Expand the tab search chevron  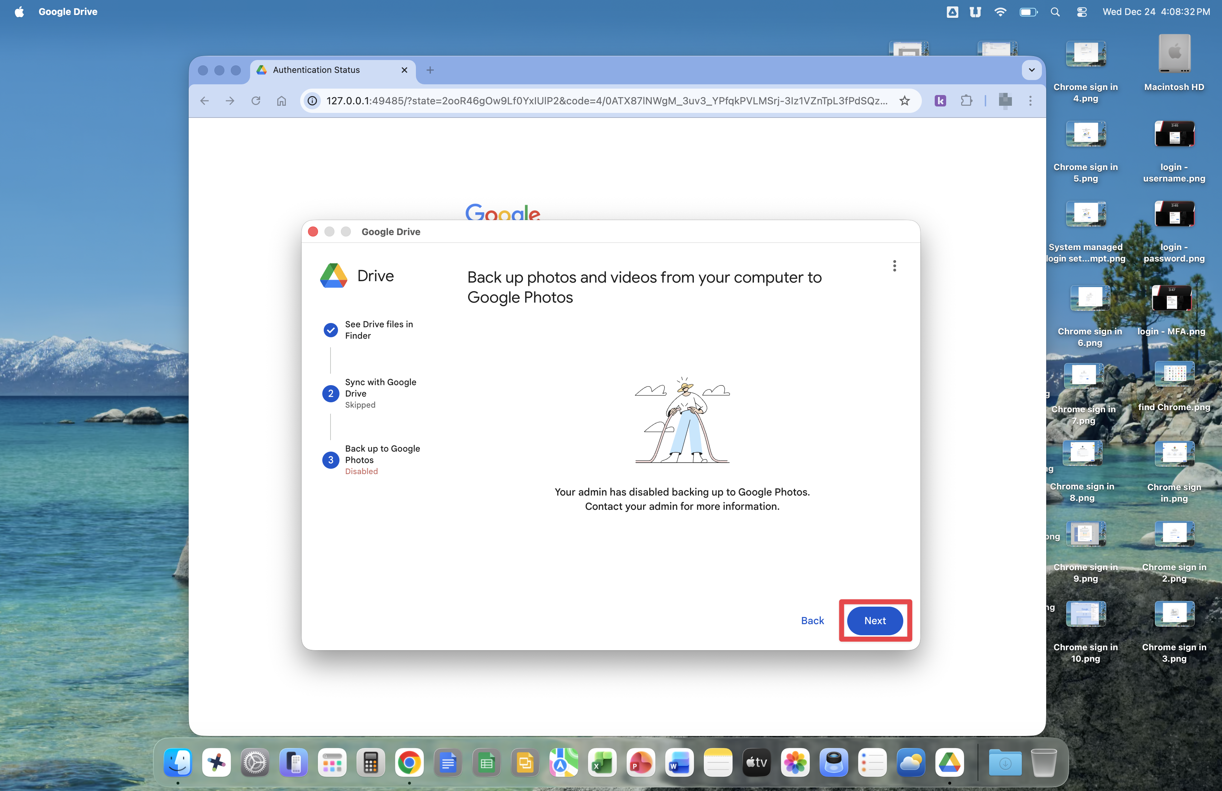click(1032, 70)
